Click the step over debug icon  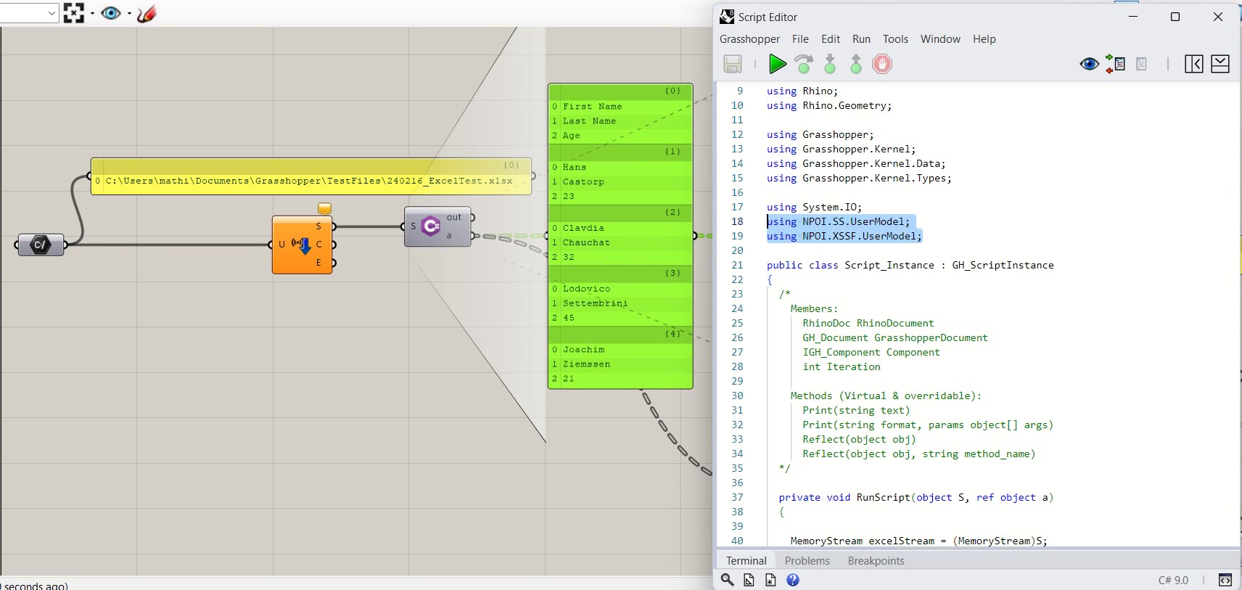click(804, 65)
